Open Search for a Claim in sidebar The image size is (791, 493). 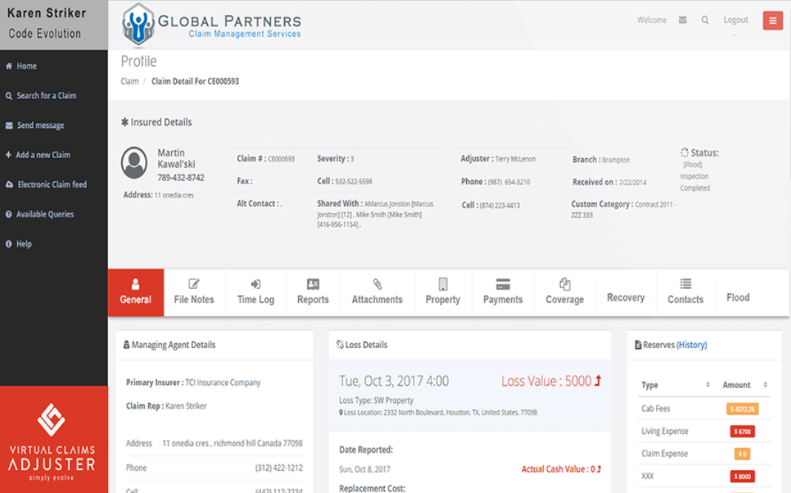tap(46, 95)
